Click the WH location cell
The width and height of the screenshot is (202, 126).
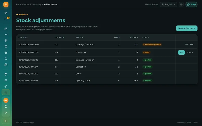(x=56, y=67)
